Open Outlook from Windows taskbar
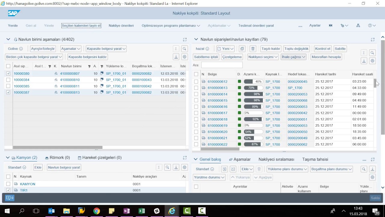 click(x=51, y=211)
